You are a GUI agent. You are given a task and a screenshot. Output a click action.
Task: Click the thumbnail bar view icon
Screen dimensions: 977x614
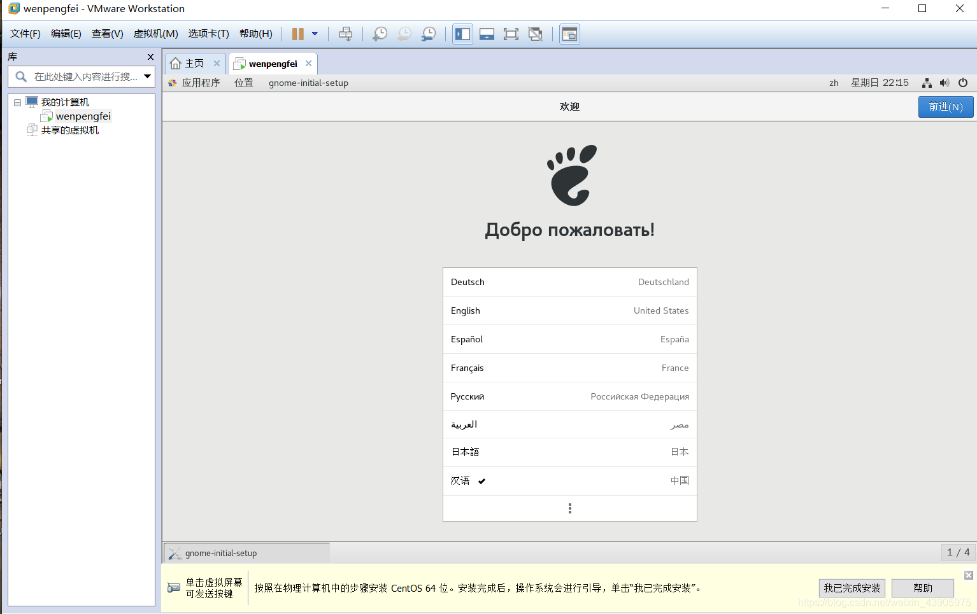pos(487,34)
